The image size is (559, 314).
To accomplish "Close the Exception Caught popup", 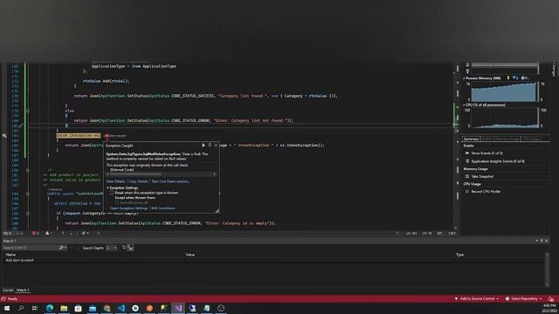I will [216, 146].
